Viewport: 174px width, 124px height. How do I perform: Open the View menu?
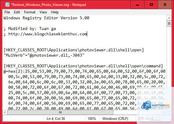coord(43,12)
